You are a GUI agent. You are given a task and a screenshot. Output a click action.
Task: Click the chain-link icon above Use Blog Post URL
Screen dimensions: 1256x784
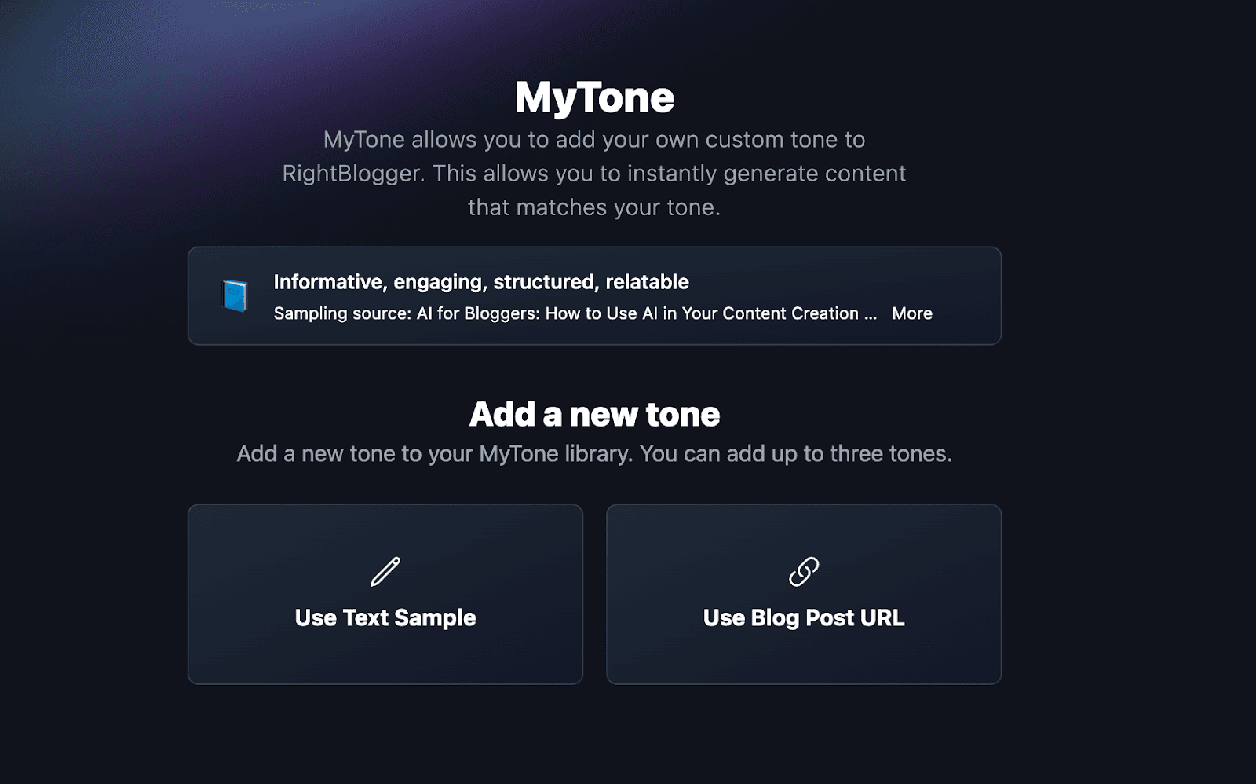(x=803, y=573)
